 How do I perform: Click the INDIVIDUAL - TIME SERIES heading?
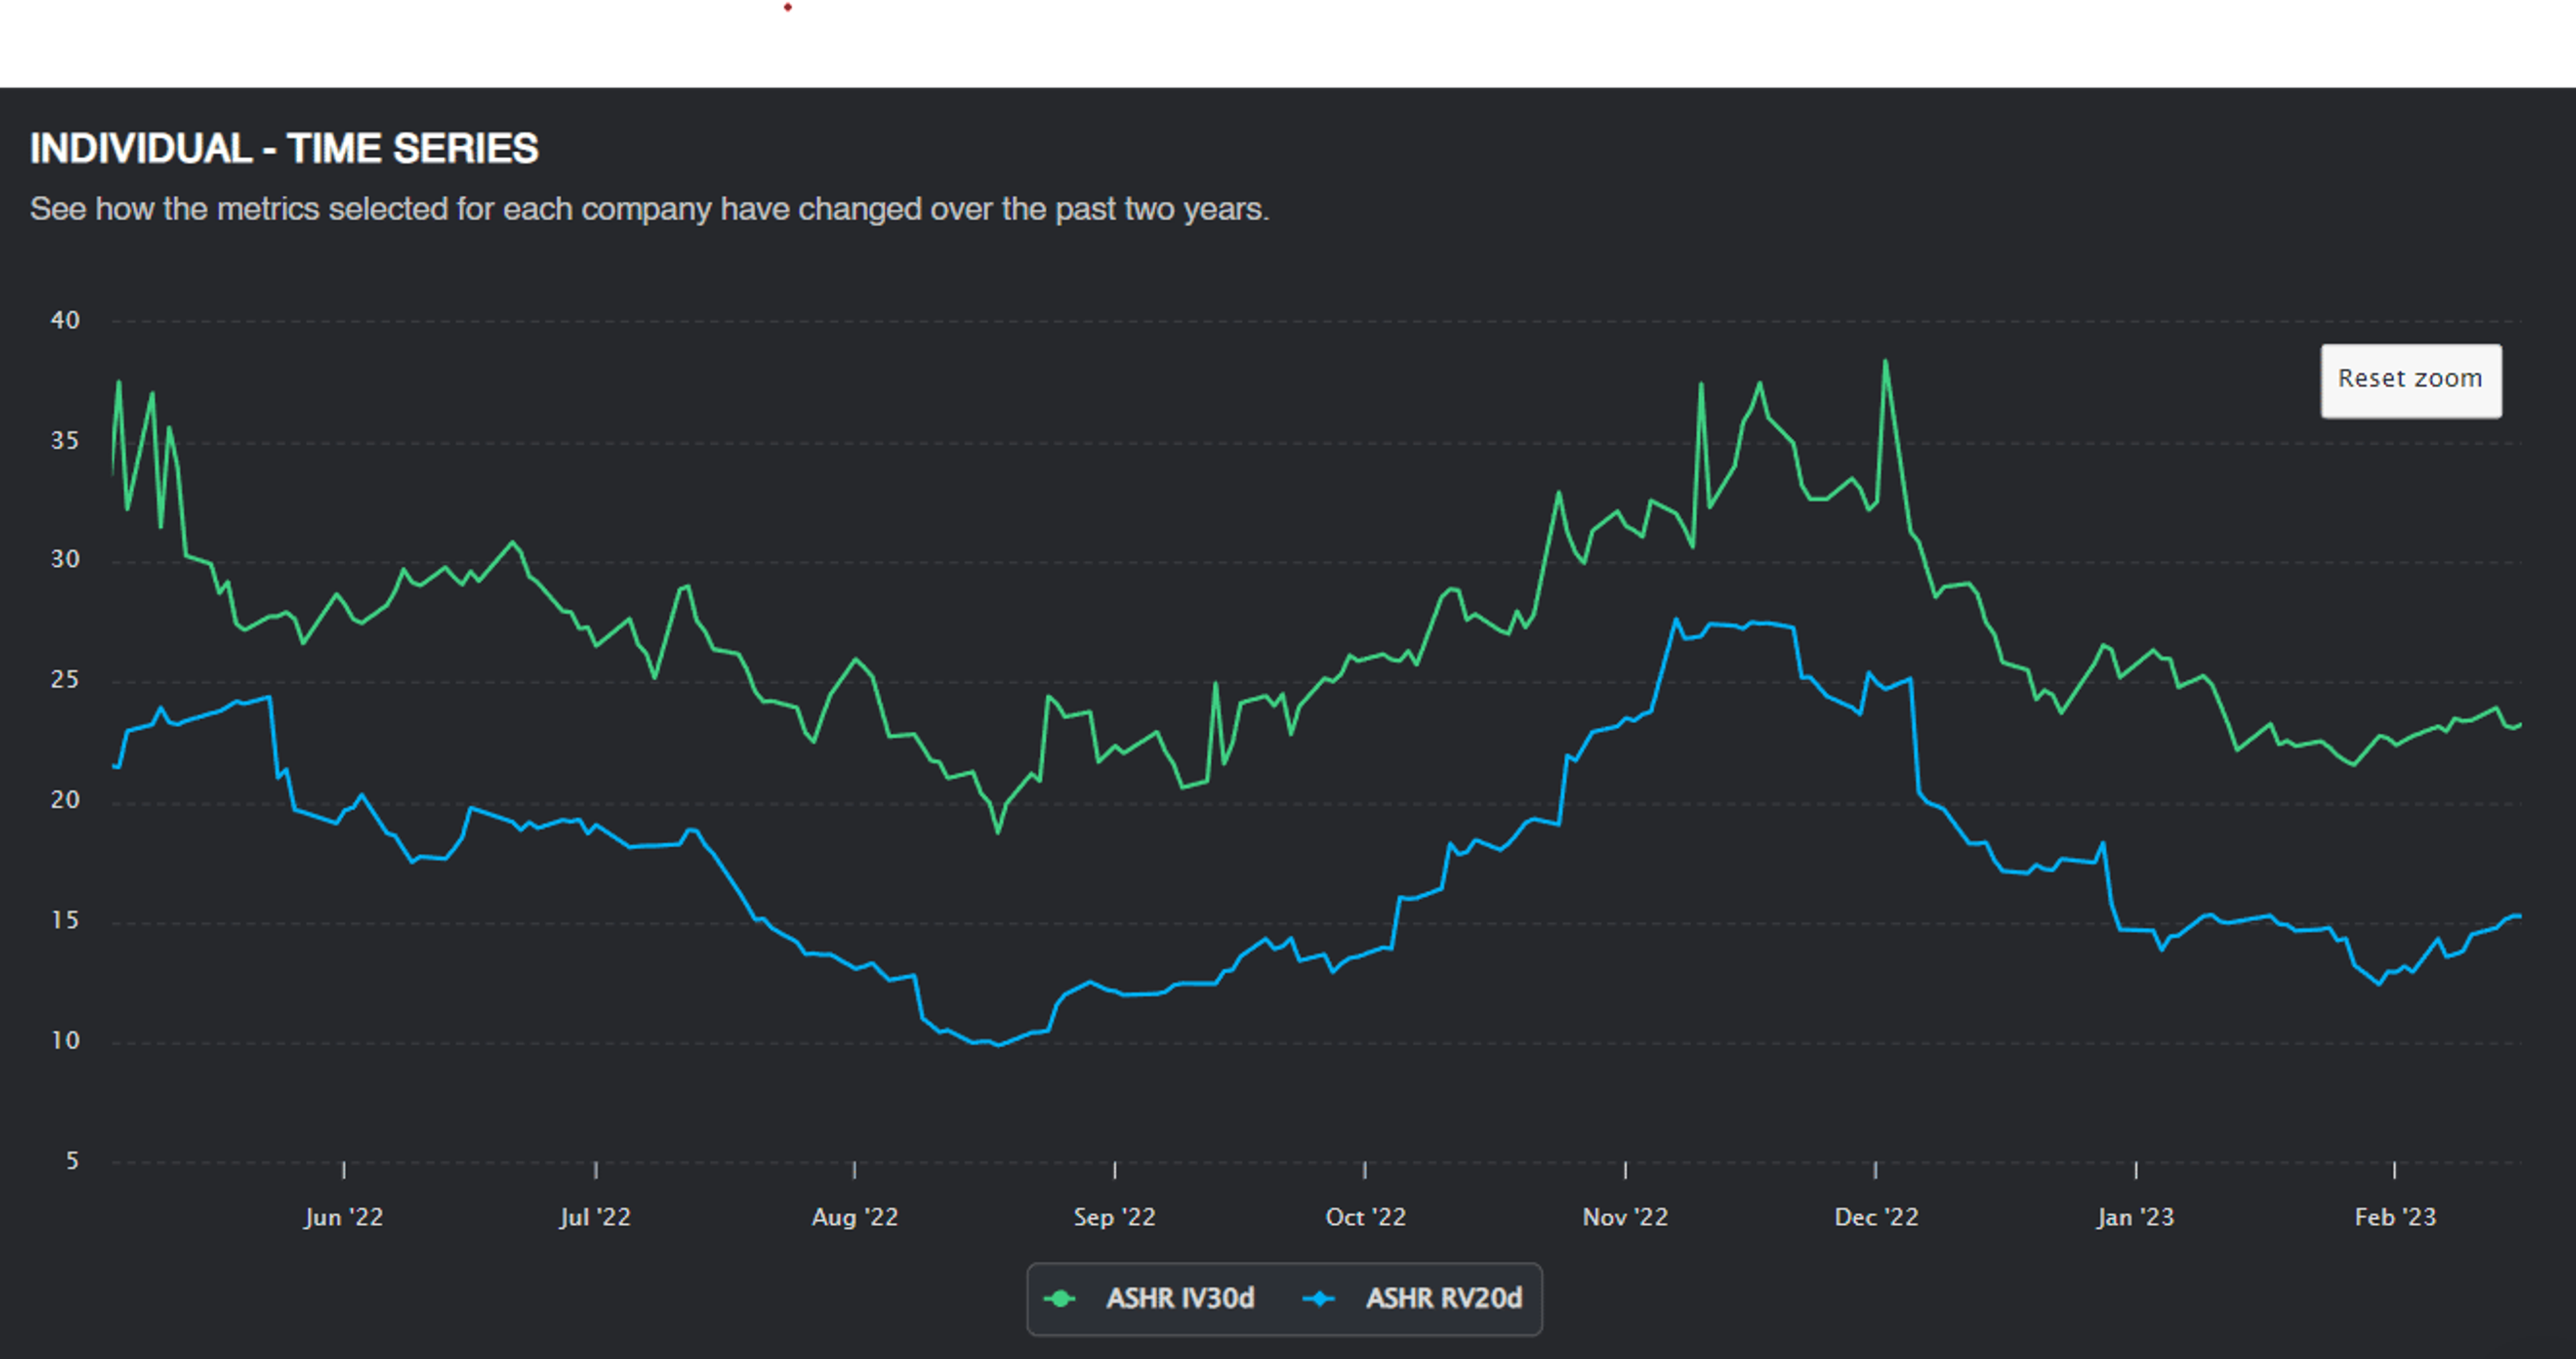(284, 148)
